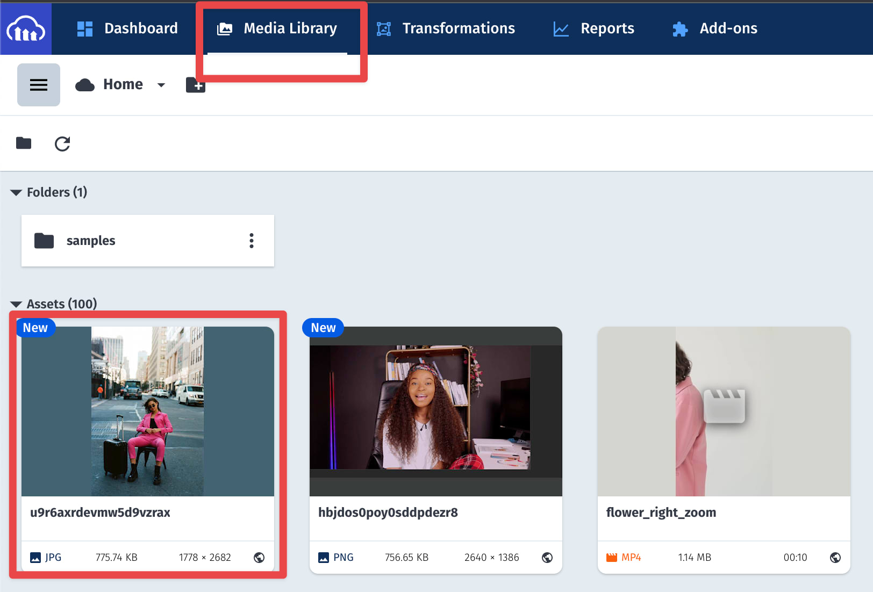Click the flower_right_zoom asset name
Screen dimensions: 873x592
[661, 512]
